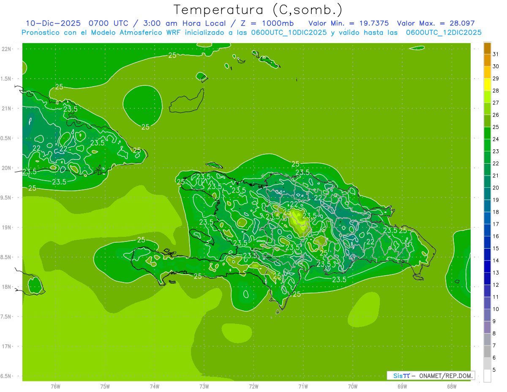The width and height of the screenshot is (507, 392).
Task: Click the 0600UTC_10DIC2025 initialization timestamp
Action: (x=289, y=33)
